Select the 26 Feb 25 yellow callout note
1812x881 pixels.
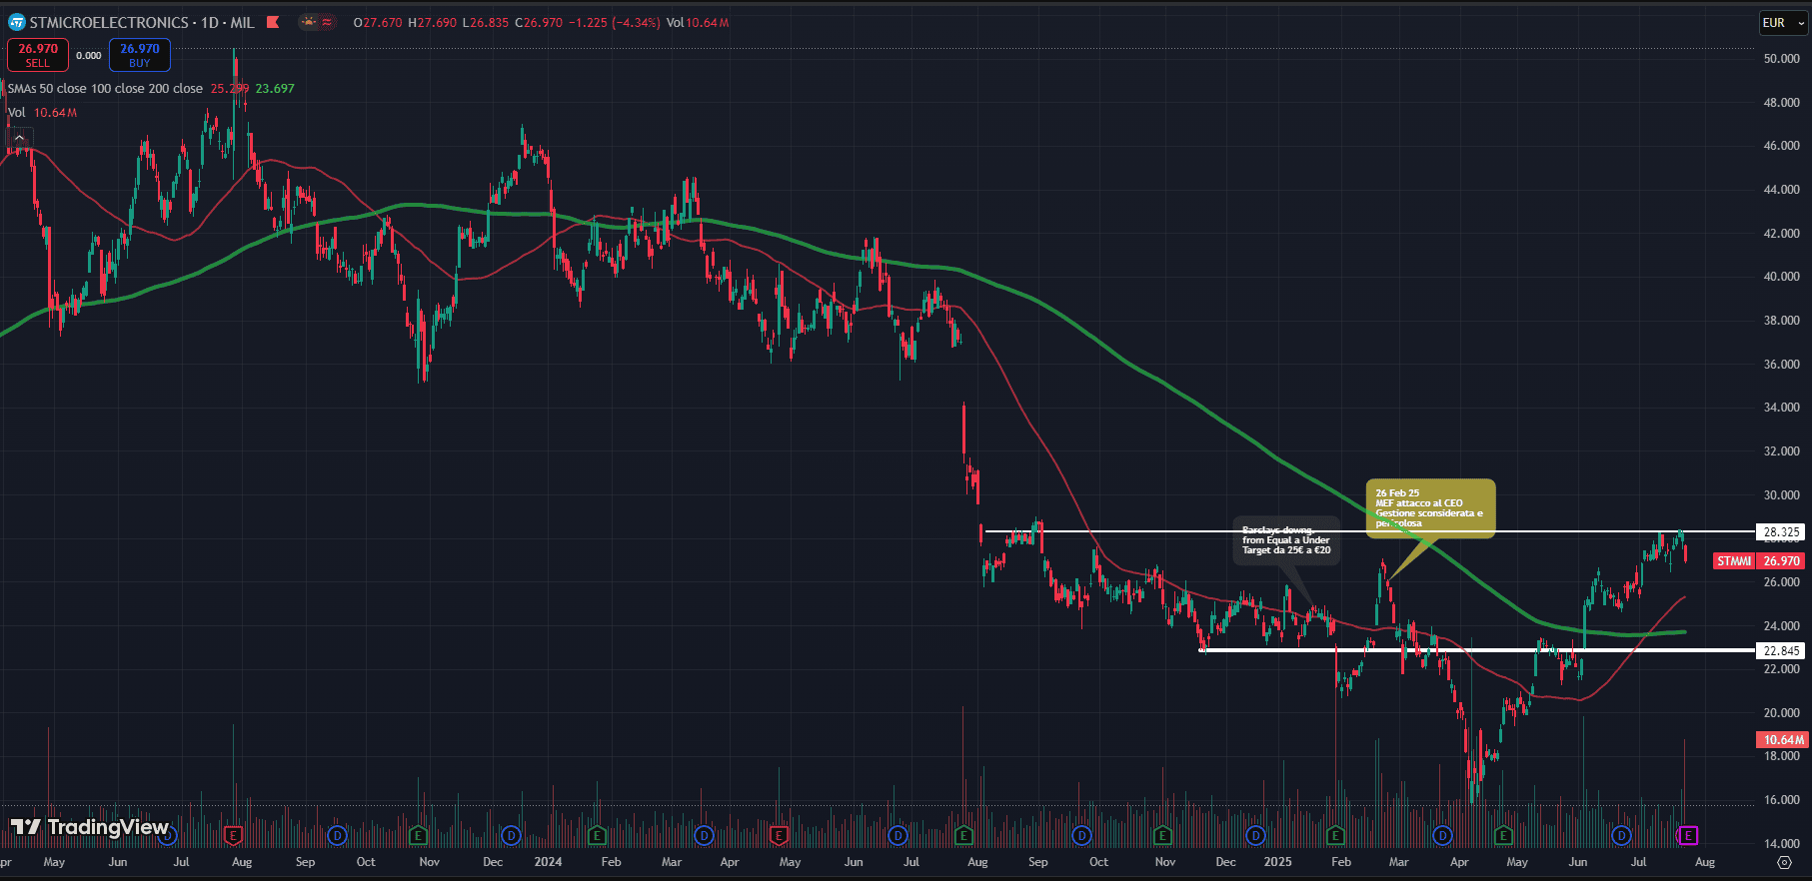1430,508
